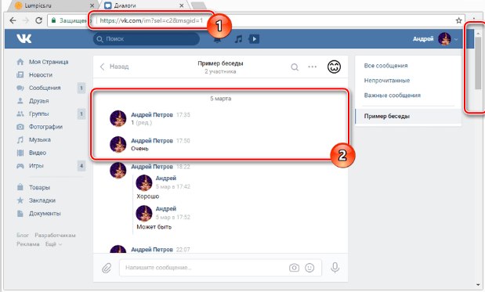Image resolution: width=485 pixels, height=292 pixels.
Task: Click the page vertical scrollbar thumb
Action: point(478,63)
